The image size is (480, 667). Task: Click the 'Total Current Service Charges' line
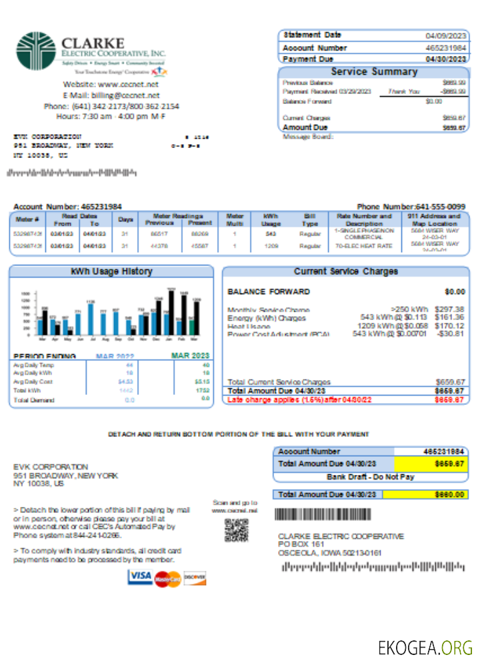346,382
